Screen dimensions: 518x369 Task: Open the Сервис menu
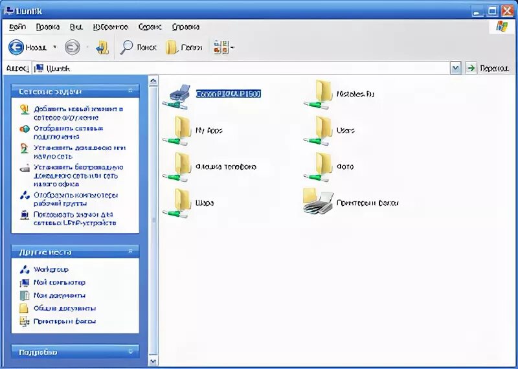click(150, 27)
